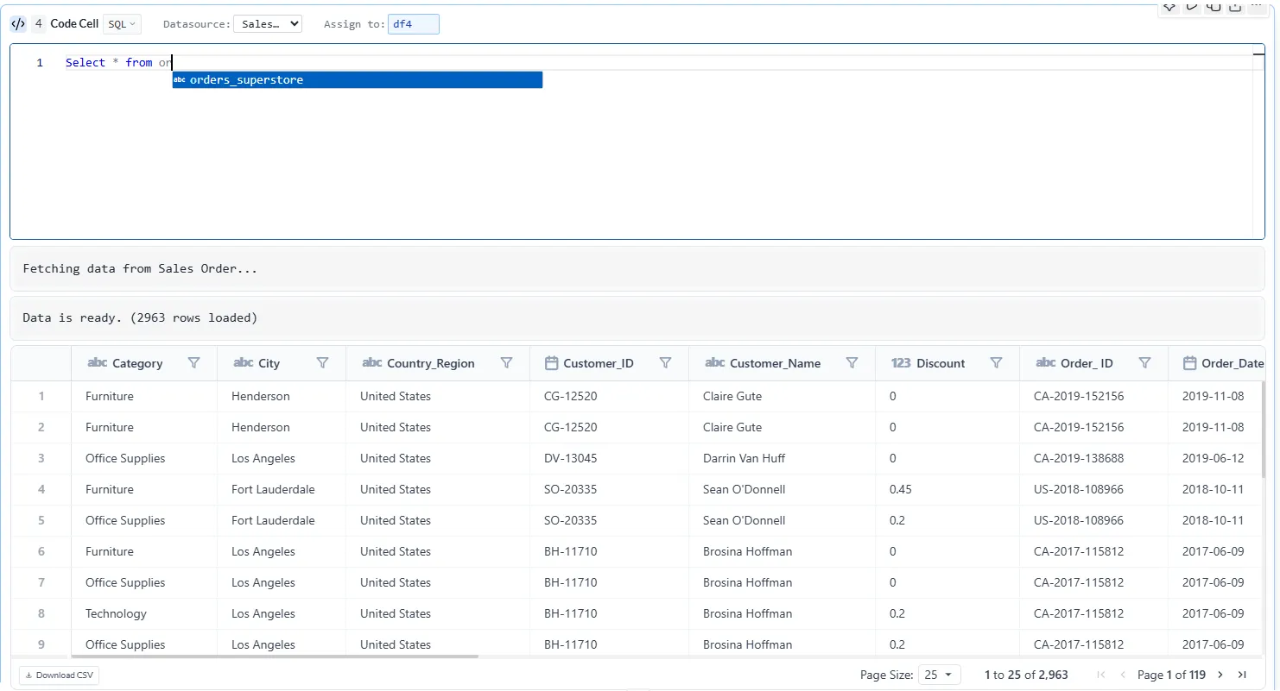Sort by Category column header

tap(137, 363)
